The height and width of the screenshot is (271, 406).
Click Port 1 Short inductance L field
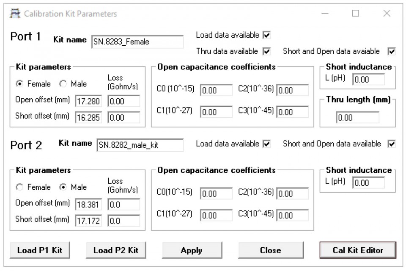(x=368, y=79)
